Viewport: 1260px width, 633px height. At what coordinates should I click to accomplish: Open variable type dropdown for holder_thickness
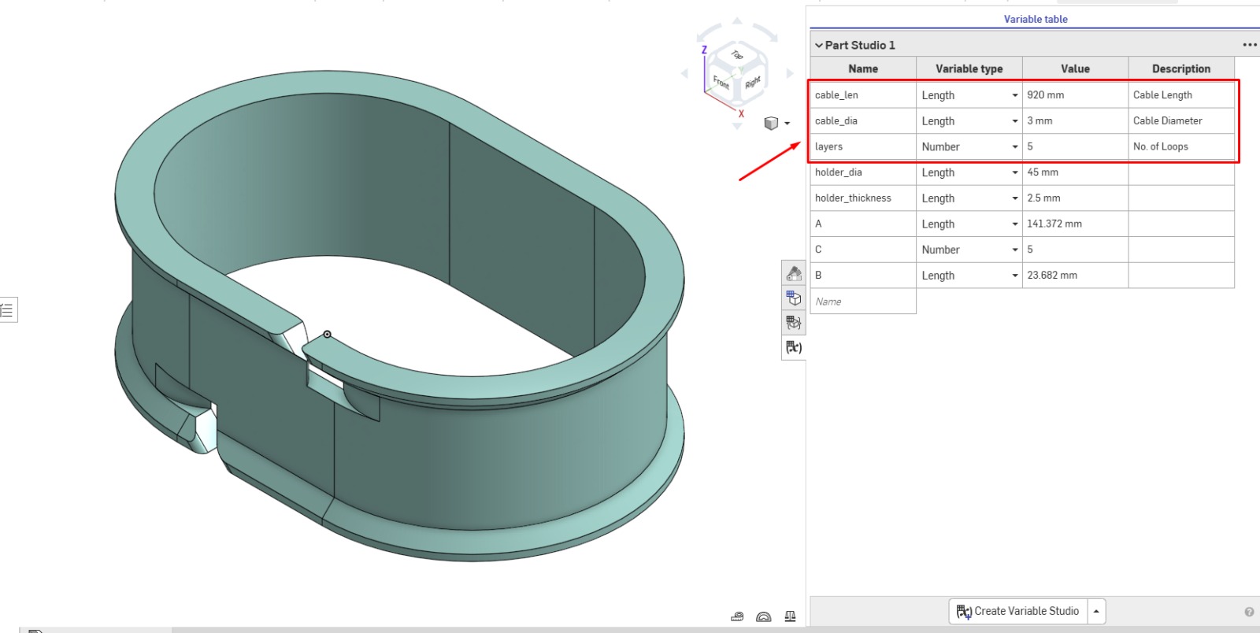(x=969, y=198)
